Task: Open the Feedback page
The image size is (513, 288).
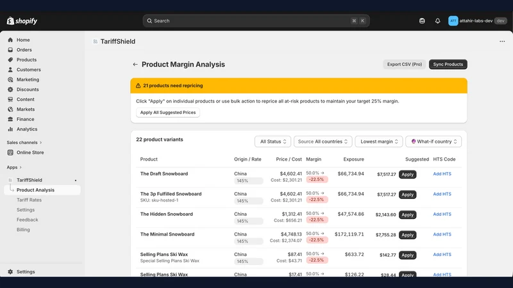Action: 28,220
